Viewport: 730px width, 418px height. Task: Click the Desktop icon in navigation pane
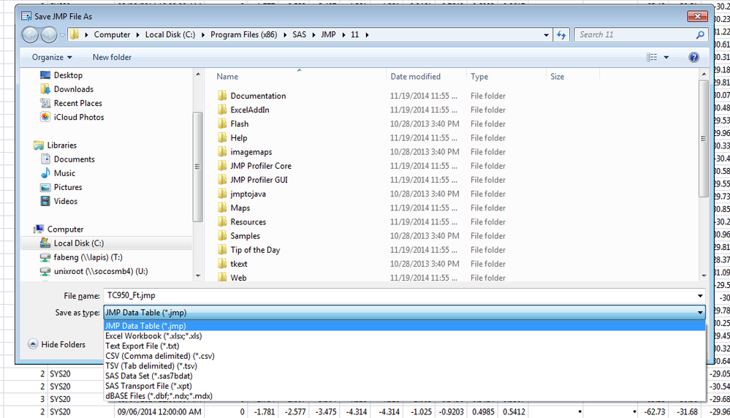click(45, 75)
